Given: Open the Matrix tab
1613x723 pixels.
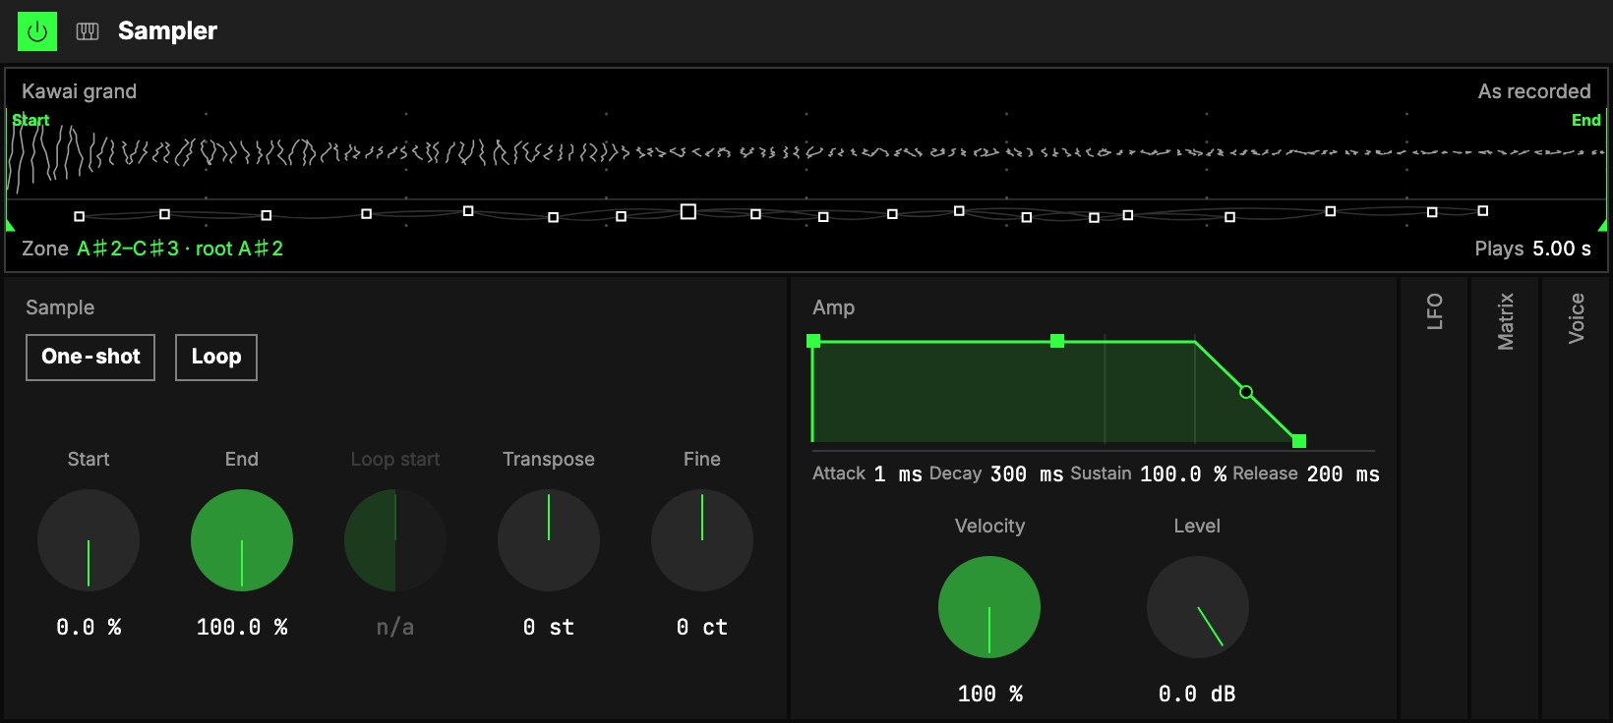Looking at the screenshot, I should point(1505,321).
